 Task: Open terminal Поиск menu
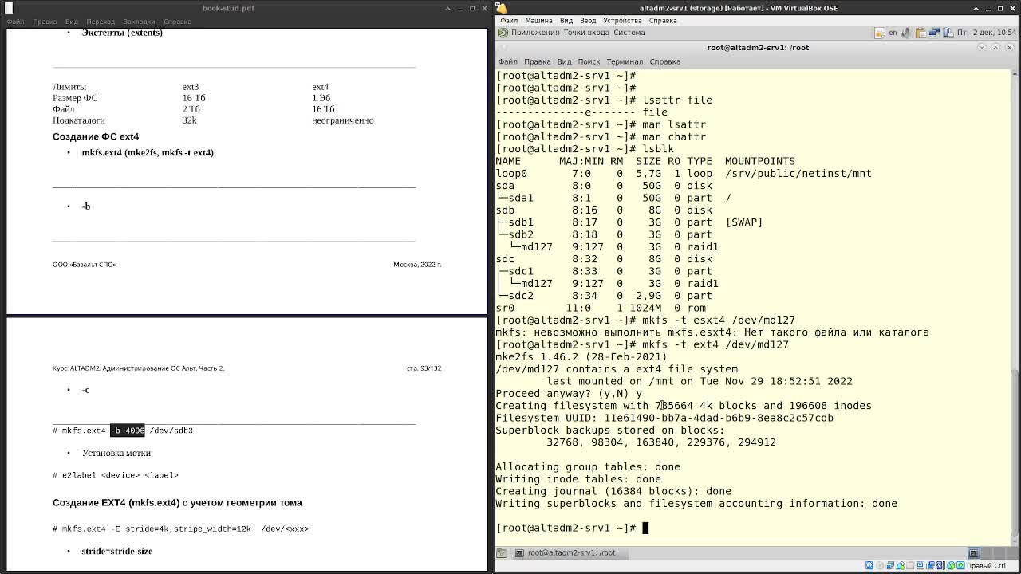point(589,61)
